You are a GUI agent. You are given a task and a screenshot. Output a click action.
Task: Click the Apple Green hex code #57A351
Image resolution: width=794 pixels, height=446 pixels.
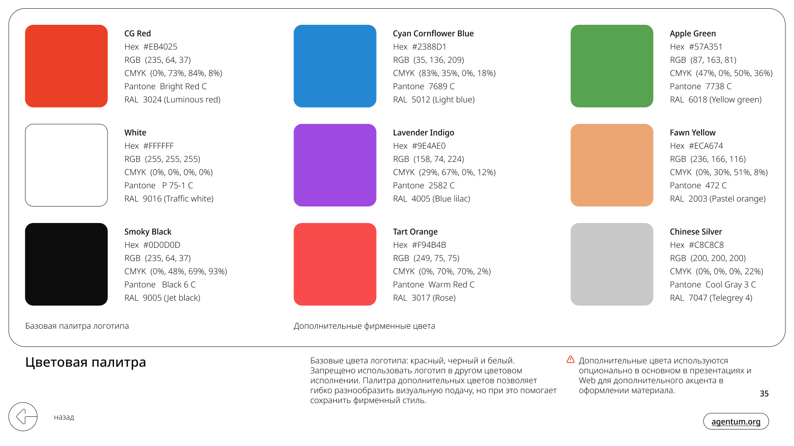coord(706,47)
